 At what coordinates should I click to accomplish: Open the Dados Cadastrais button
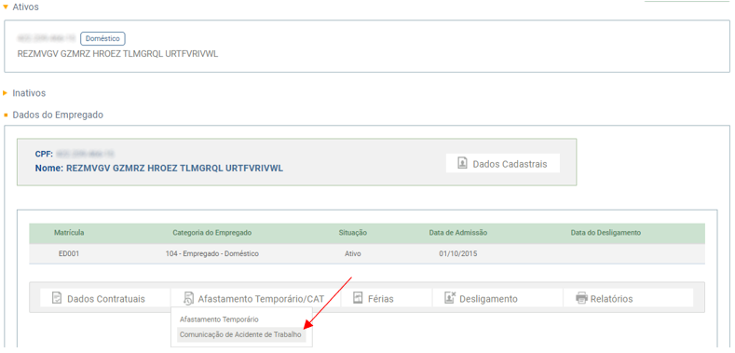click(502, 164)
